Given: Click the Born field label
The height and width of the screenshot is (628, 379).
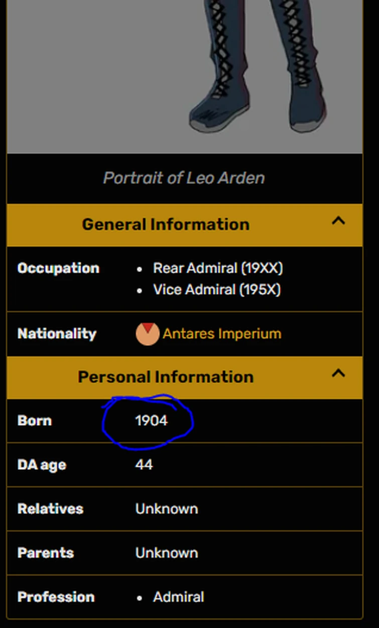Looking at the screenshot, I should point(35,421).
